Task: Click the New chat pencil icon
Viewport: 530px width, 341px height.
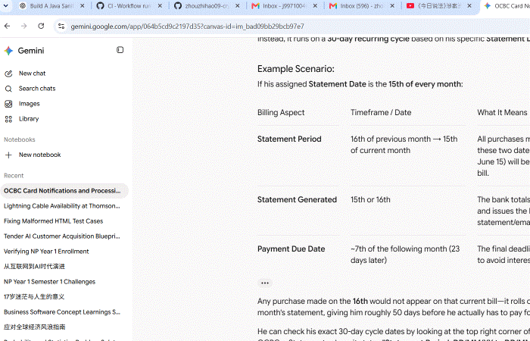Action: point(8,74)
